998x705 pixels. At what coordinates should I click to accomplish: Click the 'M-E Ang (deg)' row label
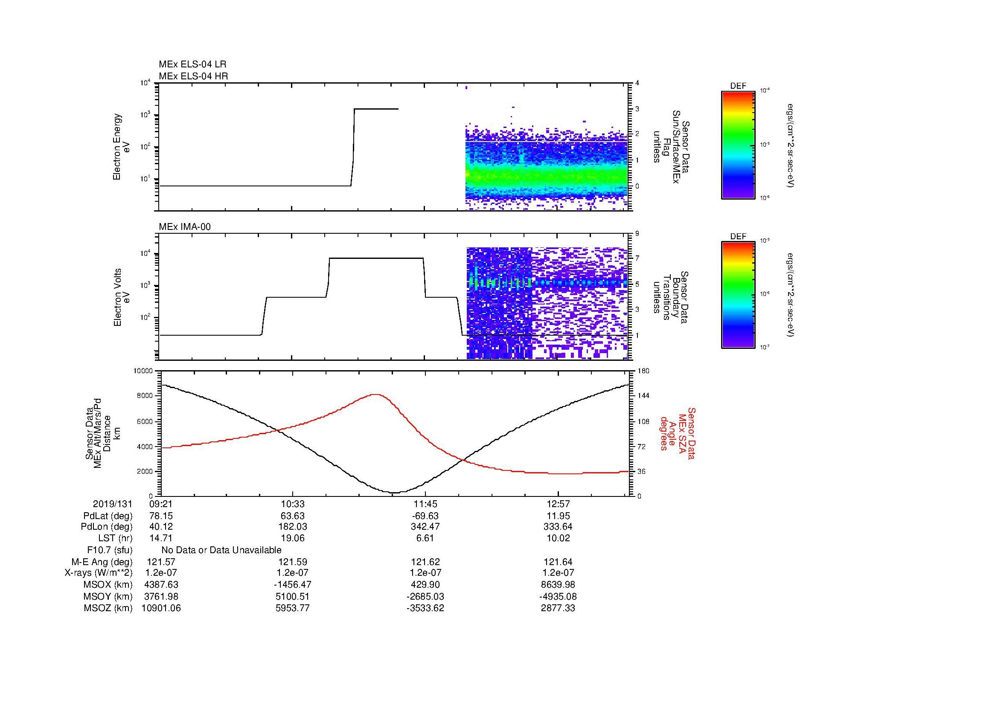(102, 563)
